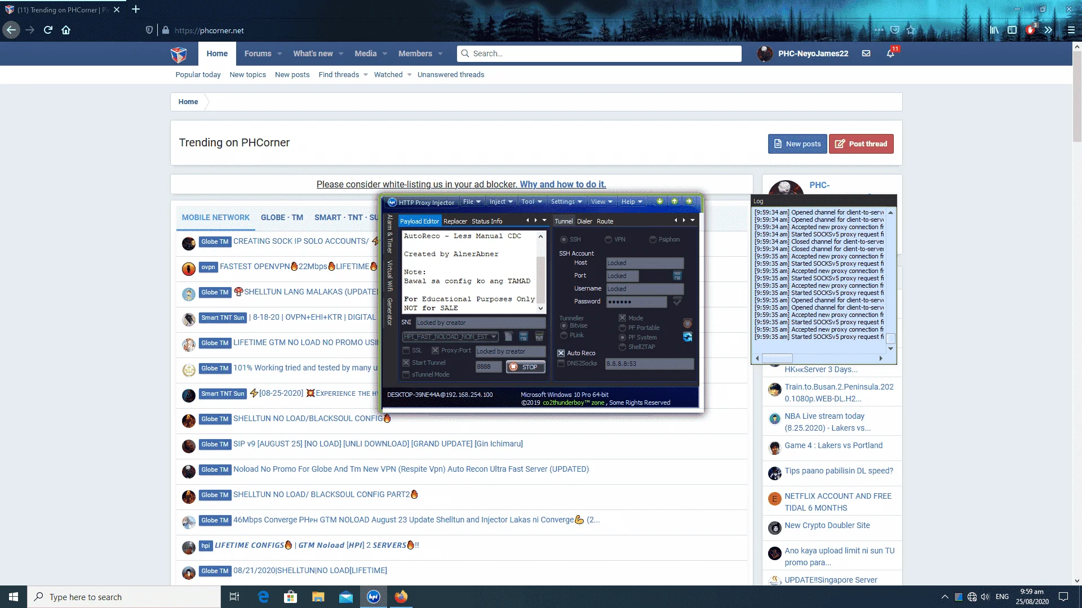Toggle the SSL checkbox
The height and width of the screenshot is (608, 1082).
406,350
